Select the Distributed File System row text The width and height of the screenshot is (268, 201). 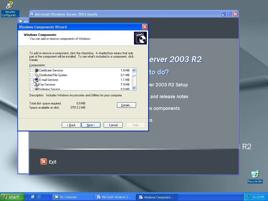pyautogui.click(x=53, y=75)
